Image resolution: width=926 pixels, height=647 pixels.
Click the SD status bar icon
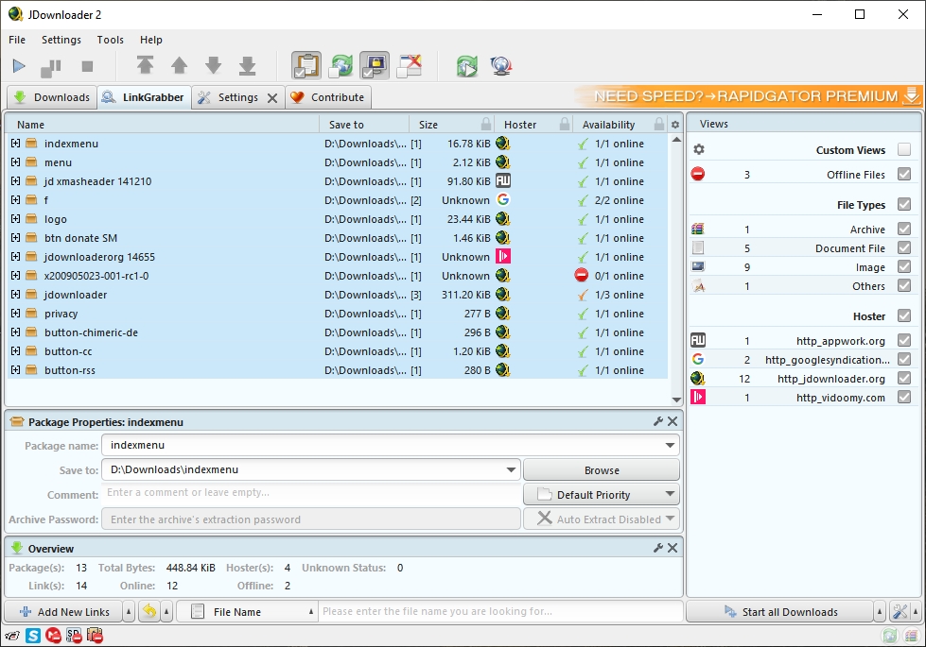point(74,636)
